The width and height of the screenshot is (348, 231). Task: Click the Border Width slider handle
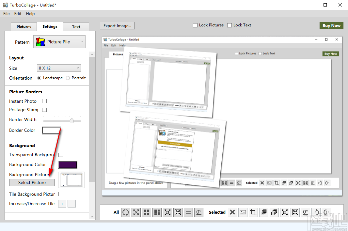tap(71, 120)
